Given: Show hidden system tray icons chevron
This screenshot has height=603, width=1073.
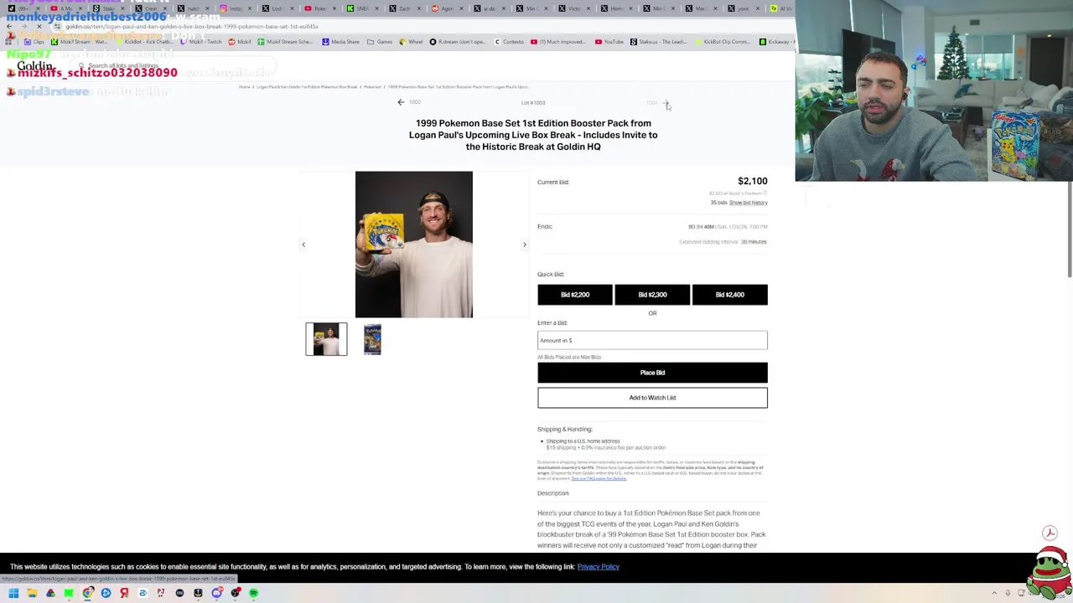Looking at the screenshot, I should coord(994,593).
